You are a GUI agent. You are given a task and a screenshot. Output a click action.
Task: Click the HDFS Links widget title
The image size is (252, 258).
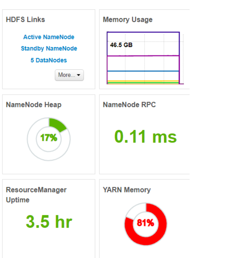tap(25, 20)
